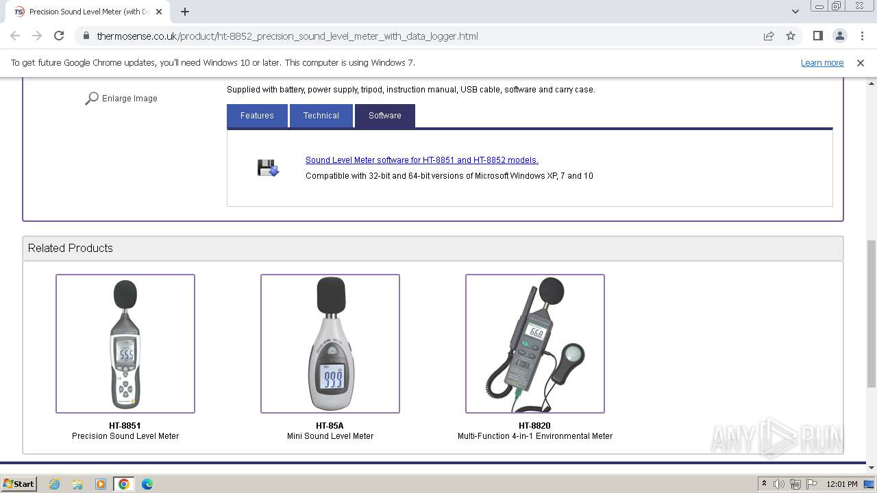877x493 pixels.
Task: Click the software download disk icon
Action: click(269, 168)
